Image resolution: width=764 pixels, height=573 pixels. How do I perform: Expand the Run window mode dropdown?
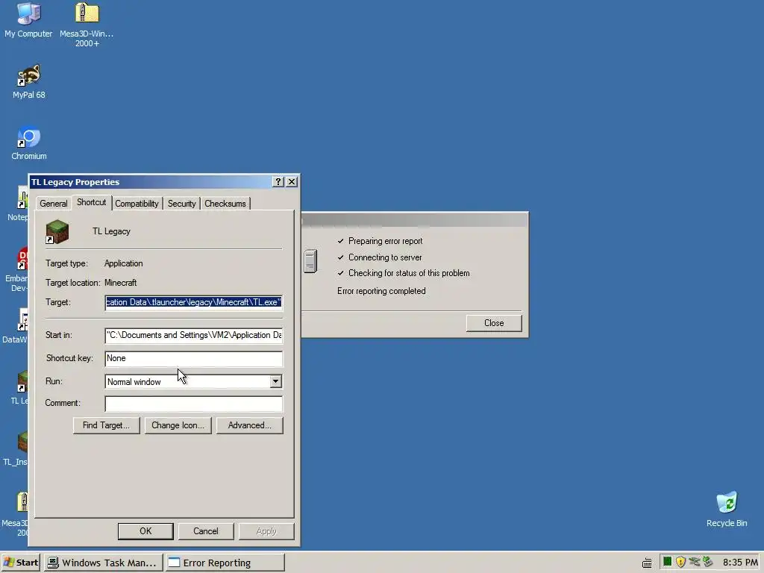[x=276, y=381]
